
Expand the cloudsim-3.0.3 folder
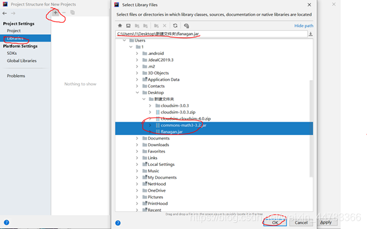click(150, 105)
